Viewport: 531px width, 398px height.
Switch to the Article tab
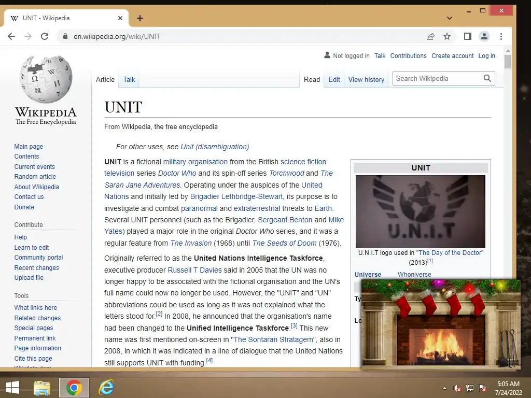coord(105,79)
